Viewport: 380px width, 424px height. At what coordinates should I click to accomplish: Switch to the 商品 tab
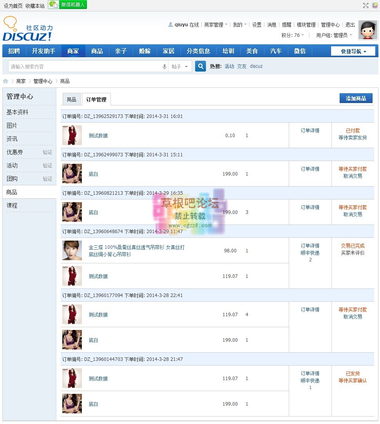coord(72,100)
